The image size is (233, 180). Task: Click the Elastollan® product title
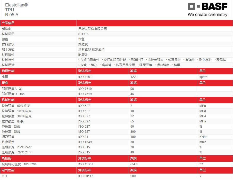[x=16, y=5]
